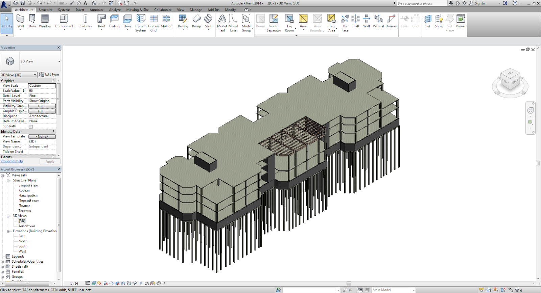The image size is (541, 293).
Task: Go to the Annotate tab
Action: point(97,10)
